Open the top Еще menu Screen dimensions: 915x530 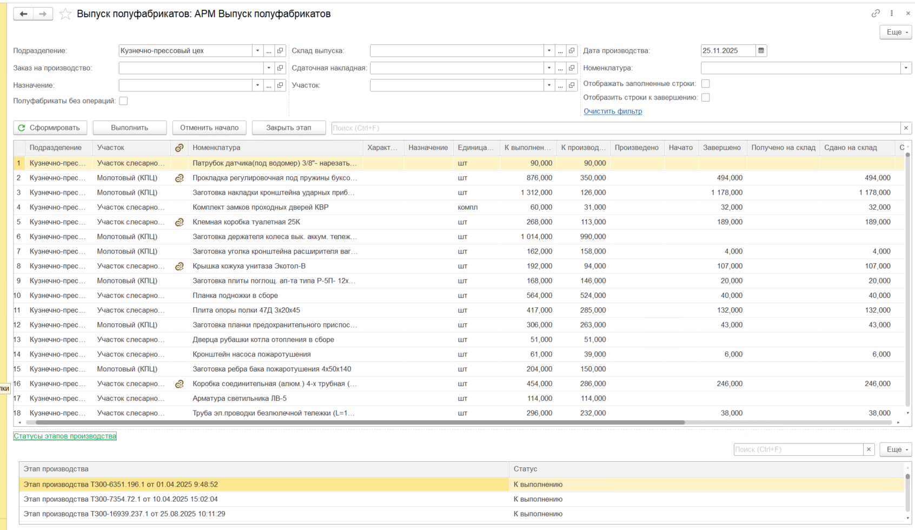(x=896, y=32)
